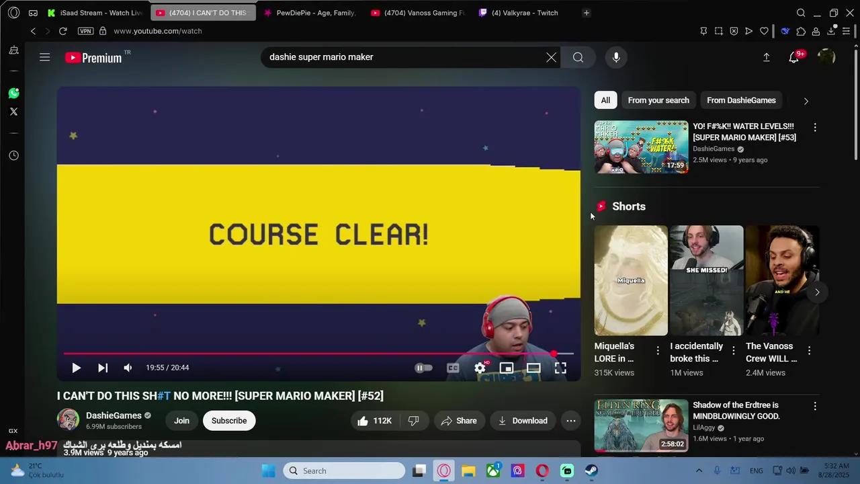Image resolution: width=860 pixels, height=484 pixels.
Task: Open X (Twitter) in the Opera sidebar
Action: [x=13, y=112]
